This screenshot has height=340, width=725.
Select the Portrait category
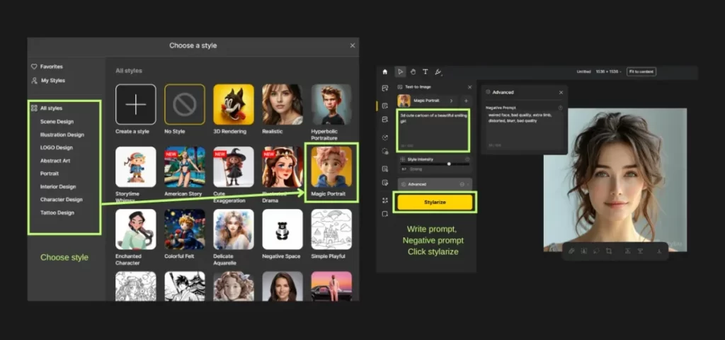[50, 174]
